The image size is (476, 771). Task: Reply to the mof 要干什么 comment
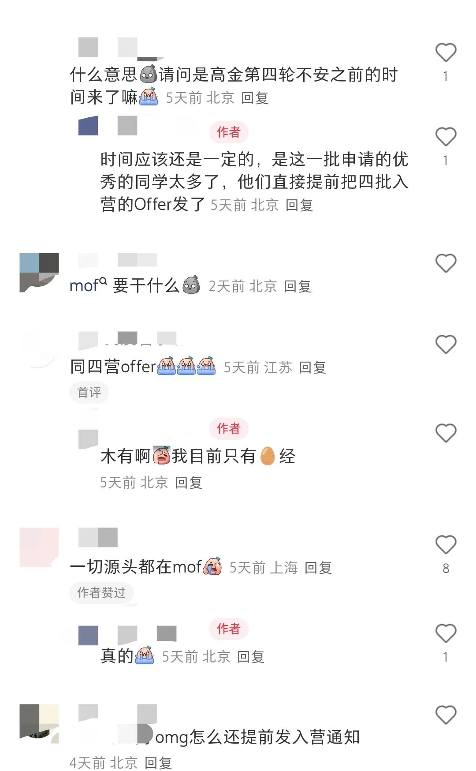click(x=298, y=286)
